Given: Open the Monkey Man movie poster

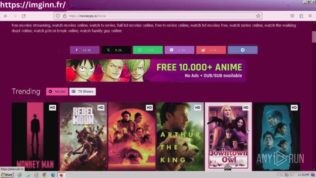Looking at the screenshot, I should coord(35,136).
